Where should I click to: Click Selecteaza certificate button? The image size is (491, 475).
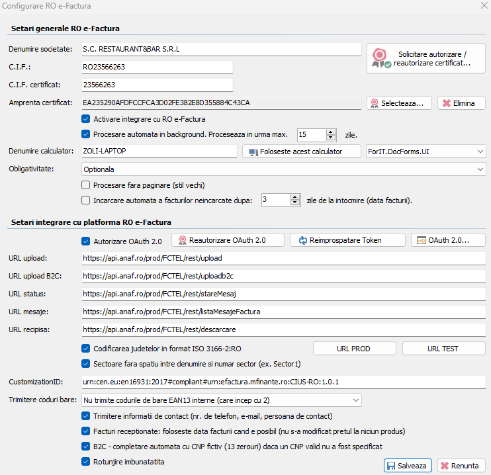[x=400, y=103]
